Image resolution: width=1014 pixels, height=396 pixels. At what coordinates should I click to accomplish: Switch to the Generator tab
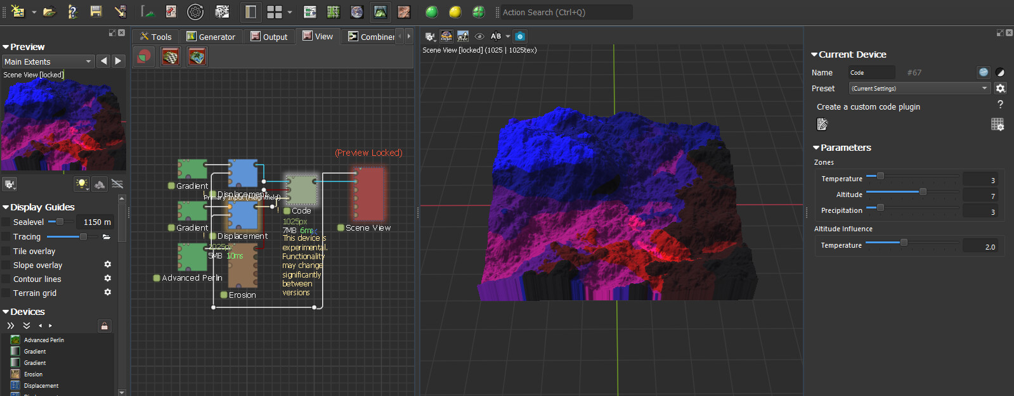[x=211, y=37]
